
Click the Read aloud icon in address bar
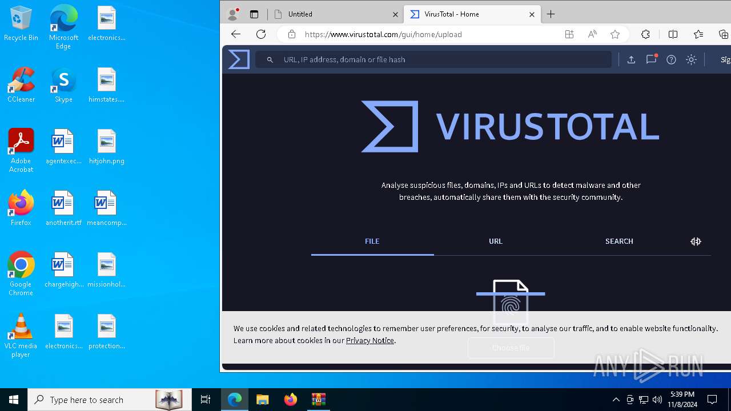coord(592,34)
